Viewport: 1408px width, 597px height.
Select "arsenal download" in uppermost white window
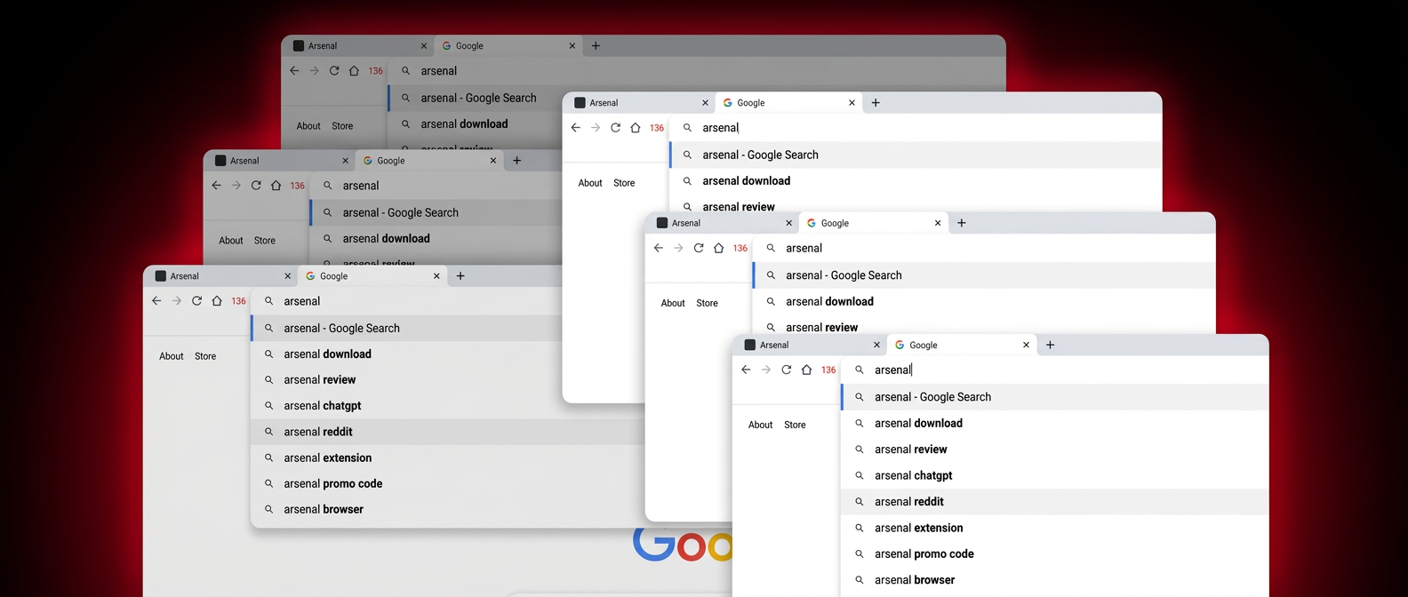coord(916,180)
